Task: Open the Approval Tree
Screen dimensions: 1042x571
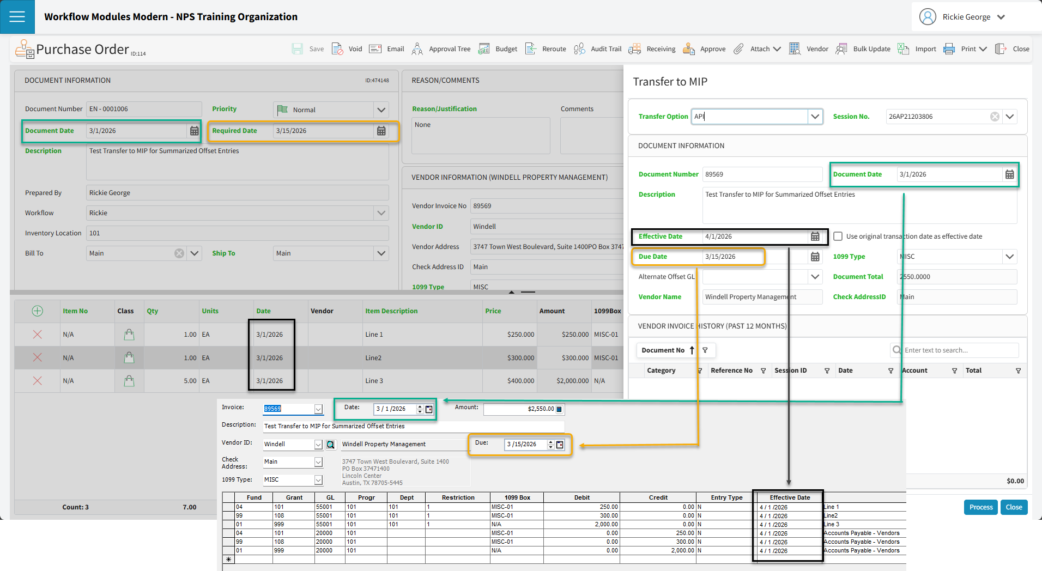Action: [x=417, y=49]
